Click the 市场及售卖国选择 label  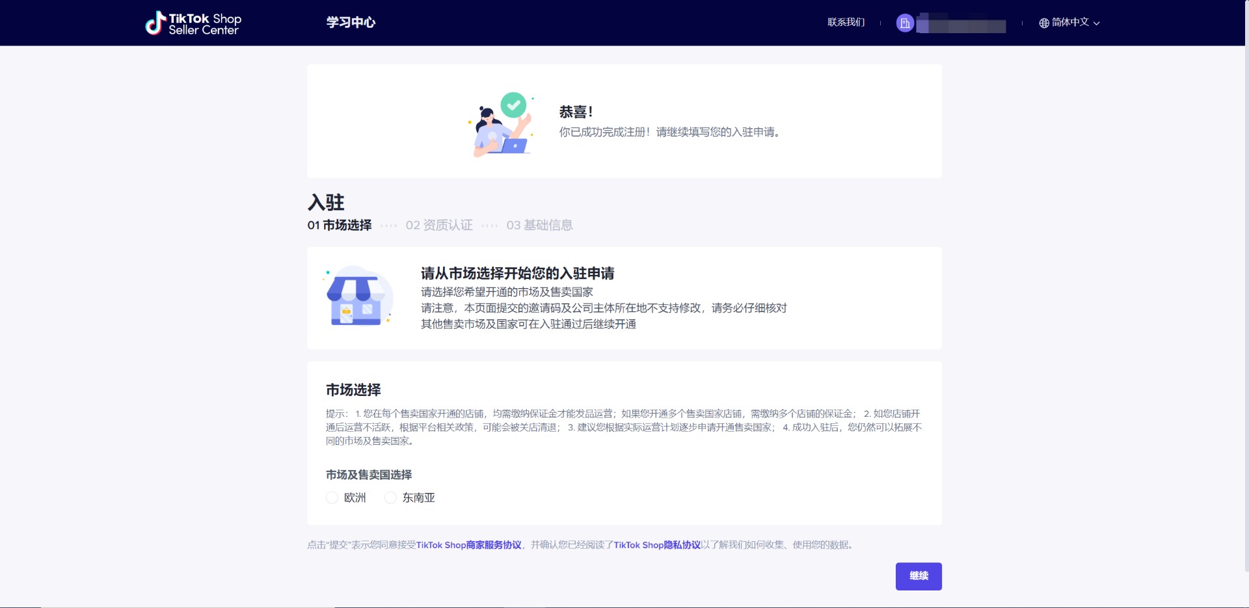coord(369,475)
